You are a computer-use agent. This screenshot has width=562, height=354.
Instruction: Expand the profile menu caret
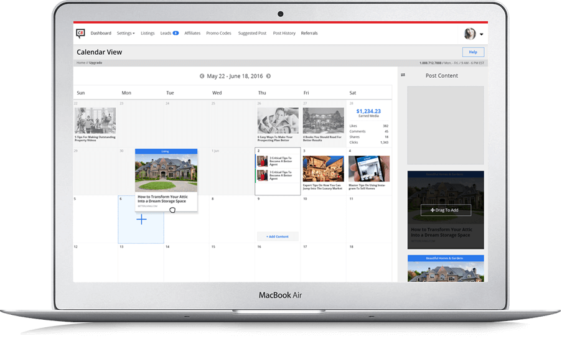[x=482, y=34]
